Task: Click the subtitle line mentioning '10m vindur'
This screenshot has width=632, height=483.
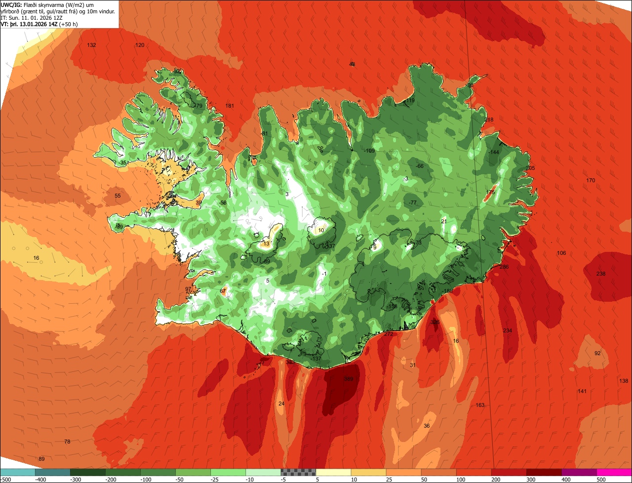Action: [x=58, y=11]
